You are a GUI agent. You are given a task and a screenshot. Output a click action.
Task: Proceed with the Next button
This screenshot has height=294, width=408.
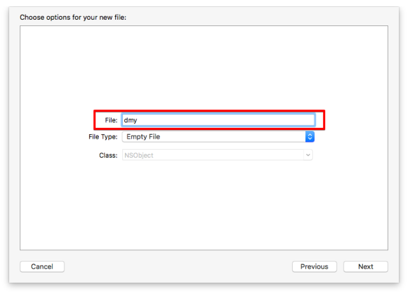coord(366,267)
